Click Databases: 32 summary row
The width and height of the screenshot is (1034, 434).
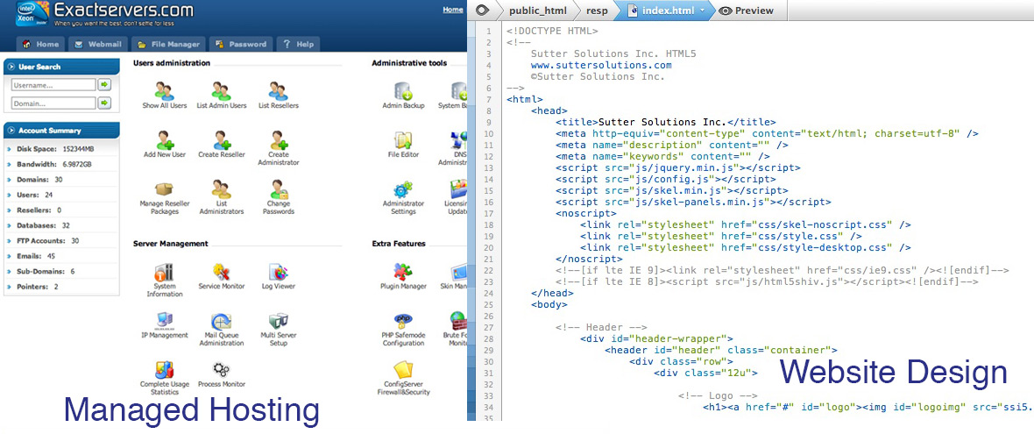pyautogui.click(x=61, y=225)
